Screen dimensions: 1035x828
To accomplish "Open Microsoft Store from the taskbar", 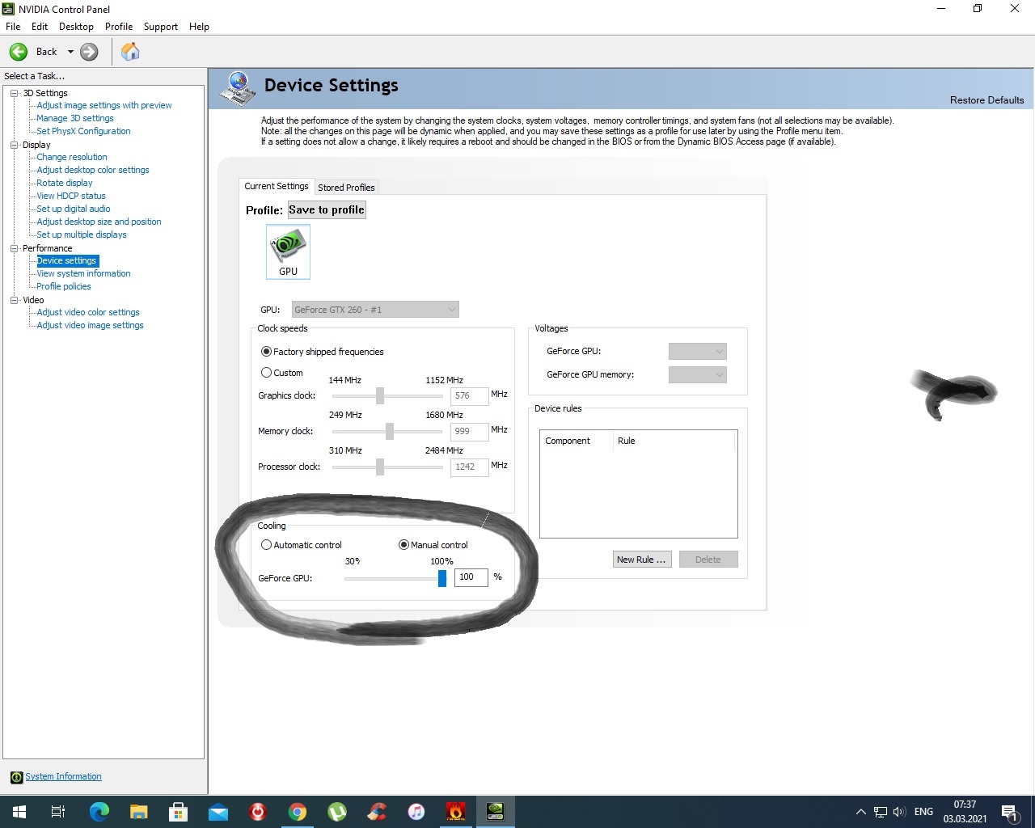I will pyautogui.click(x=178, y=812).
